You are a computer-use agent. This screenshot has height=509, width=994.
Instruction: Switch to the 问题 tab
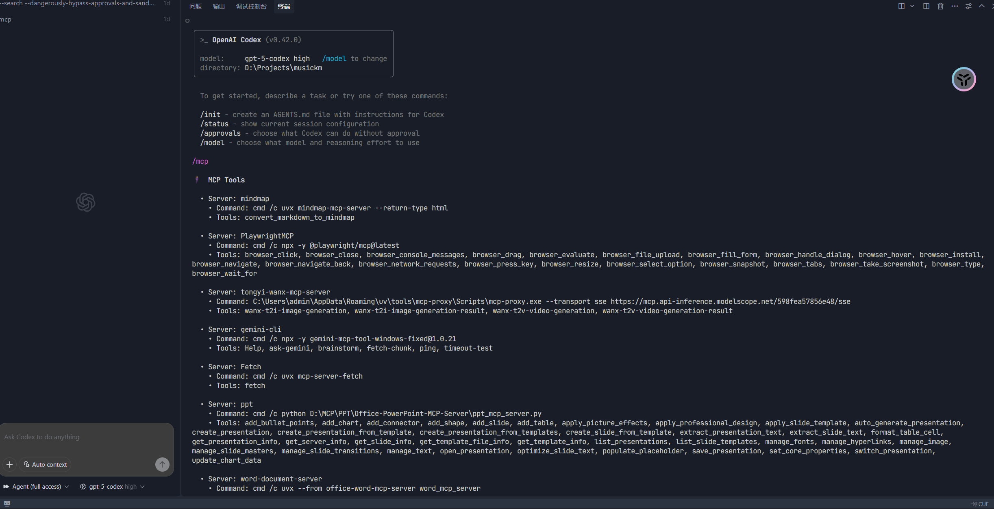[x=196, y=6]
